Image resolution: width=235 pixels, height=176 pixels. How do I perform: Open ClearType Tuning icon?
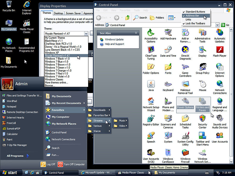coord(151,53)
